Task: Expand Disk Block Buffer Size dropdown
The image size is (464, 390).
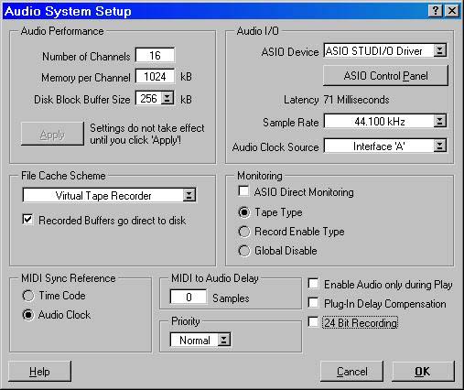Action: tap(167, 98)
